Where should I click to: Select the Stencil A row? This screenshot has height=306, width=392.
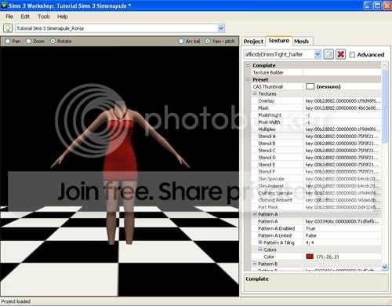pos(317,136)
